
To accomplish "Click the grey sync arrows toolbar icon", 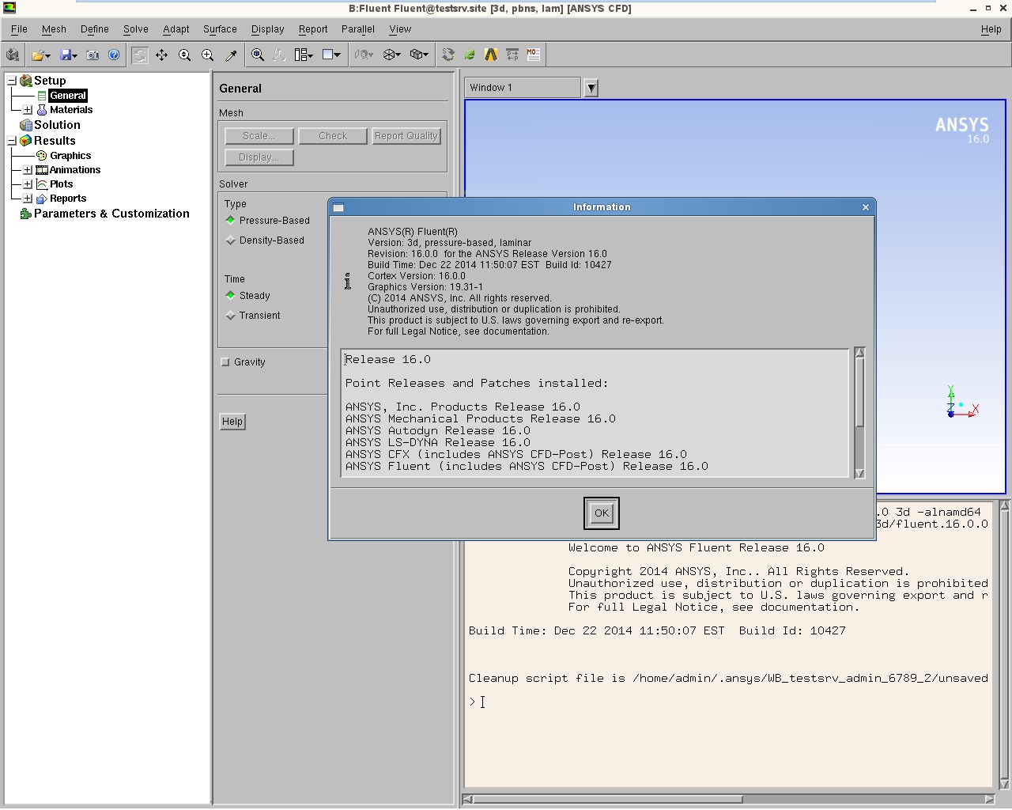I will click(448, 55).
